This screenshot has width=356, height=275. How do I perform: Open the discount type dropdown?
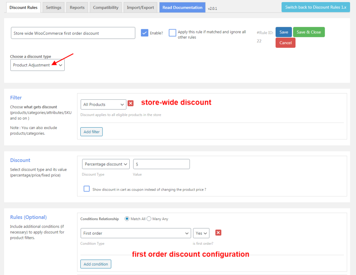[x=37, y=65]
